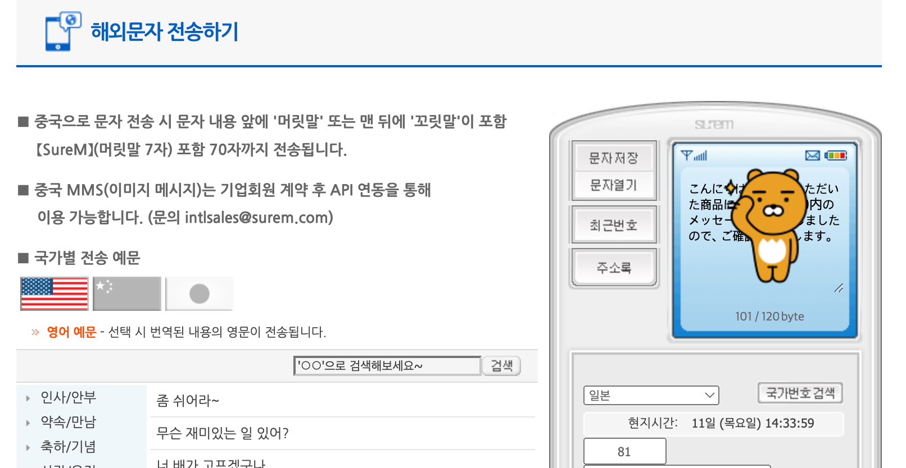Image resolution: width=906 pixels, height=468 pixels.
Task: Click the 국가별 전송 예문 heading
Action: [x=87, y=258]
